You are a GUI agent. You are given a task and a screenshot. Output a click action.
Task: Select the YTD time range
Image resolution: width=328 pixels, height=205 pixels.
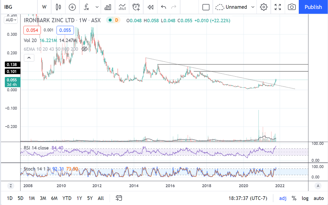click(x=67, y=198)
